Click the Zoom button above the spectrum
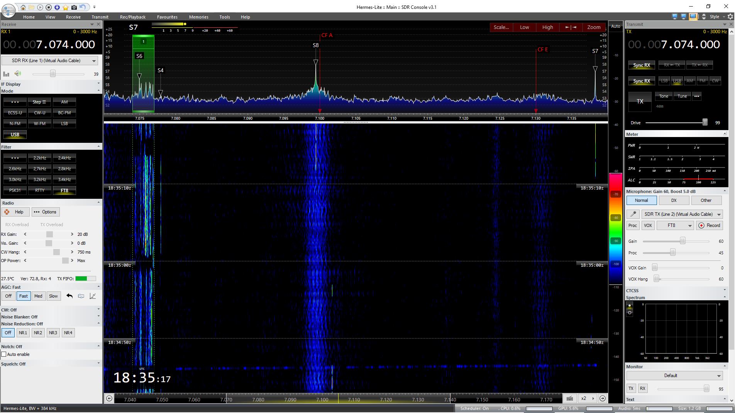This screenshot has height=413, width=735. [x=593, y=27]
